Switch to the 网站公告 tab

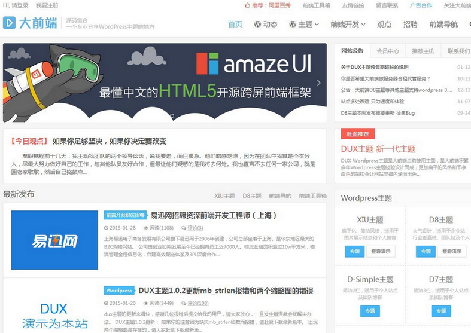pyautogui.click(x=353, y=51)
